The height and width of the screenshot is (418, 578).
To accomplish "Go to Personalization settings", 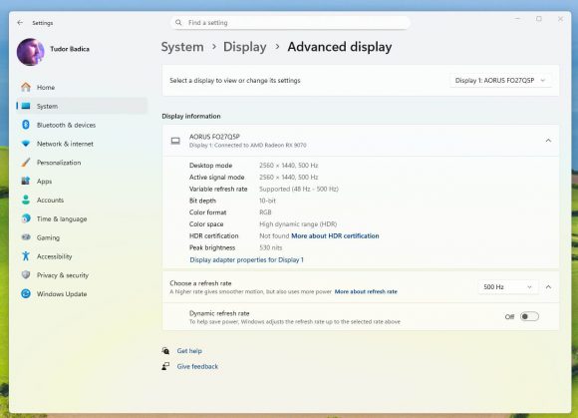I will 82,163.
